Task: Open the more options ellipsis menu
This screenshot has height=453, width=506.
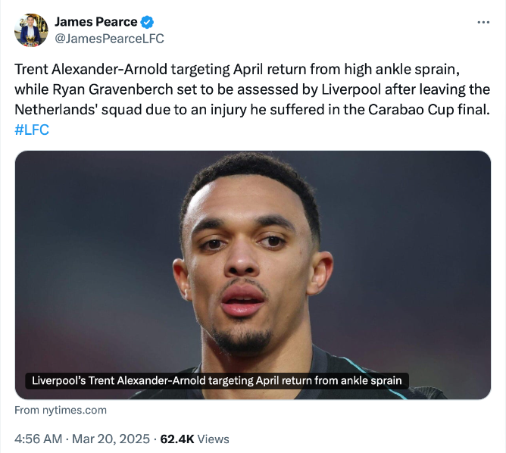Action: [x=483, y=22]
